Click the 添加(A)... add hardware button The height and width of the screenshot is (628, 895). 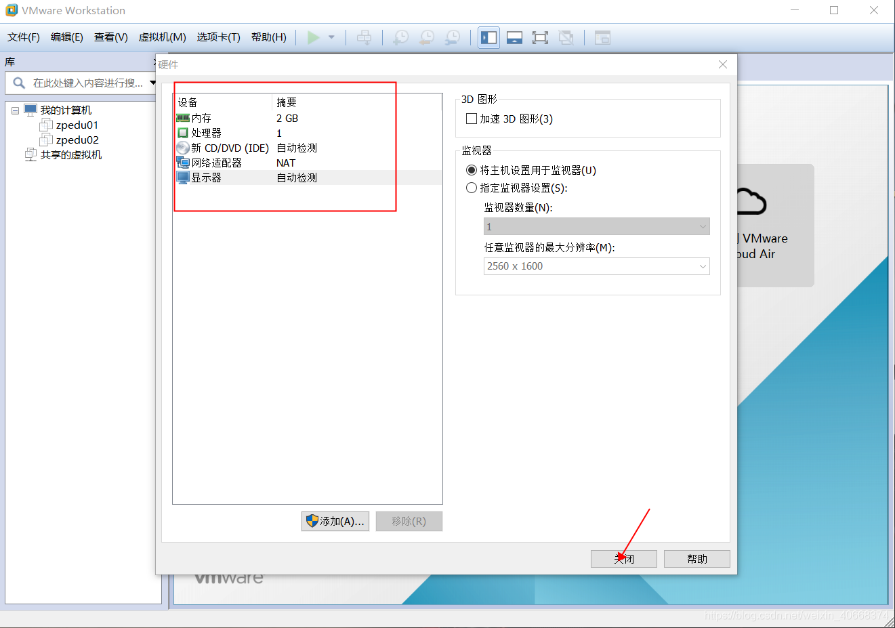(335, 521)
